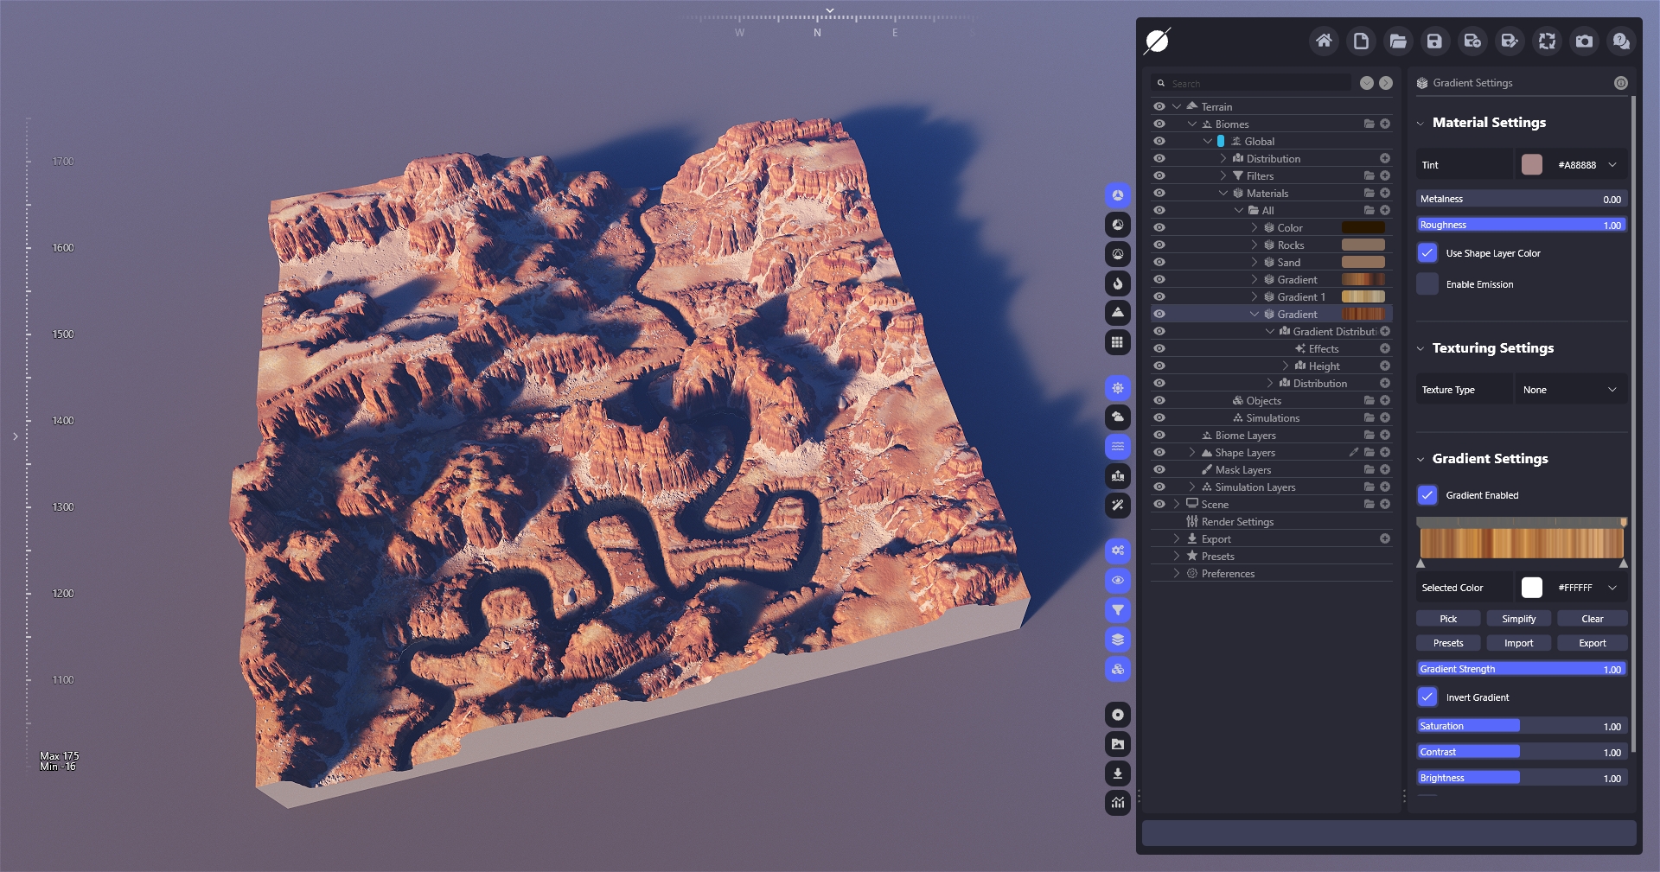Open the Texture Type dropdown
The height and width of the screenshot is (872, 1660).
coord(1569,390)
